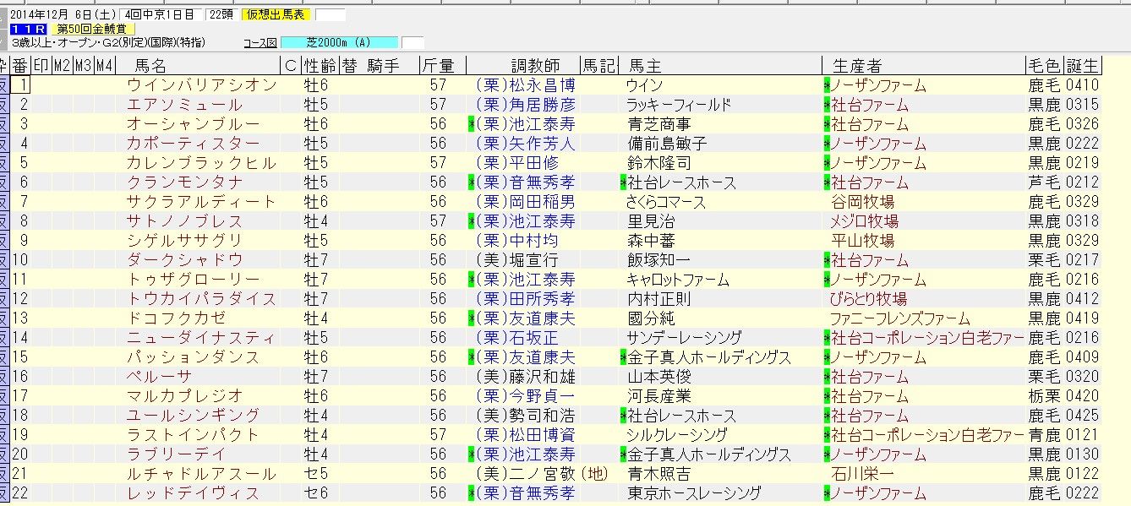This screenshot has height=506, width=1131.
Task: Open horse ラストインパクト
Action: coord(193,435)
